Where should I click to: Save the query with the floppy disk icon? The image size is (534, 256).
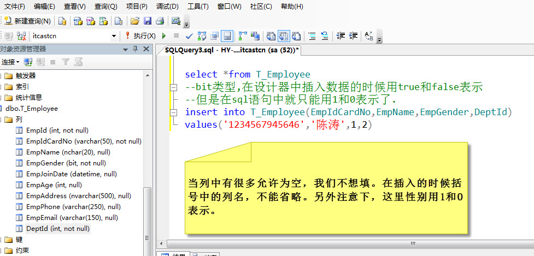(148, 21)
